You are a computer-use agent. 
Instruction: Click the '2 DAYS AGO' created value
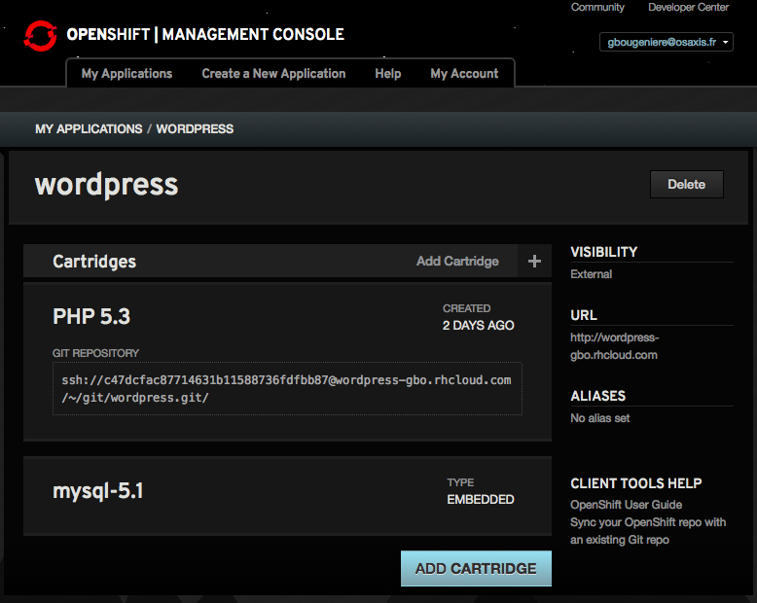(x=479, y=325)
